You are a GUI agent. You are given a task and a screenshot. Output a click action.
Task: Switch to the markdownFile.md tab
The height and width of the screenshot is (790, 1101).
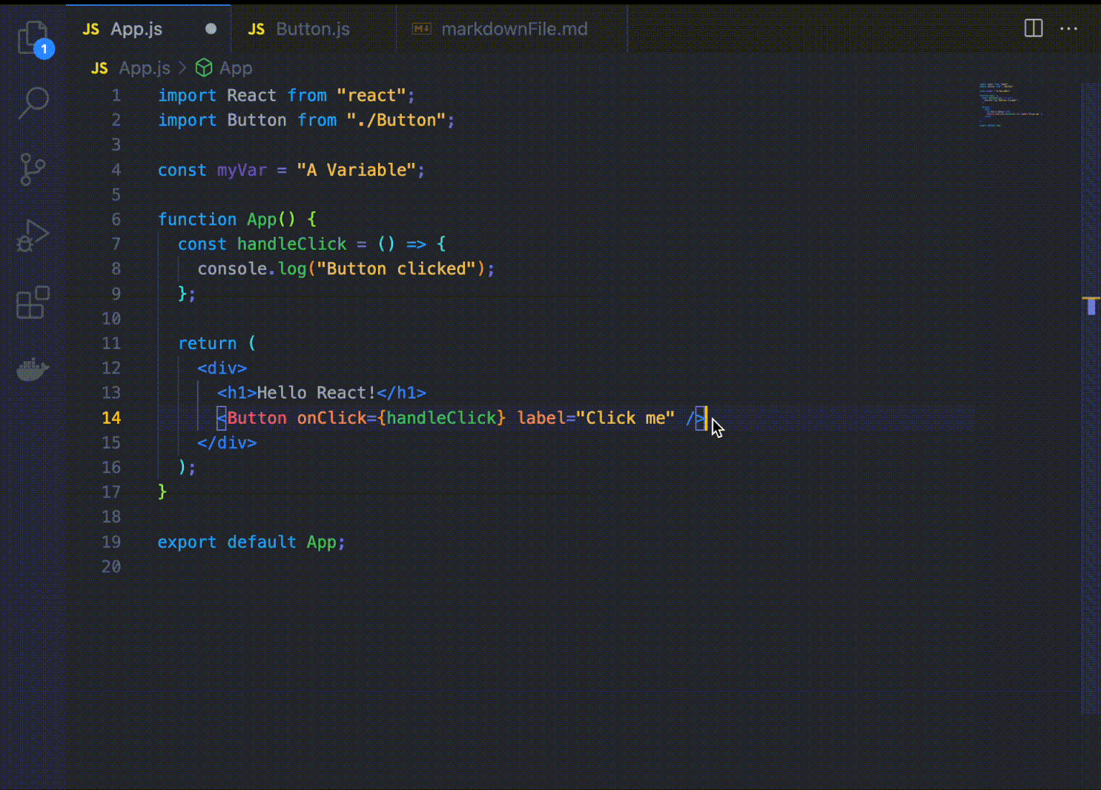tap(513, 29)
